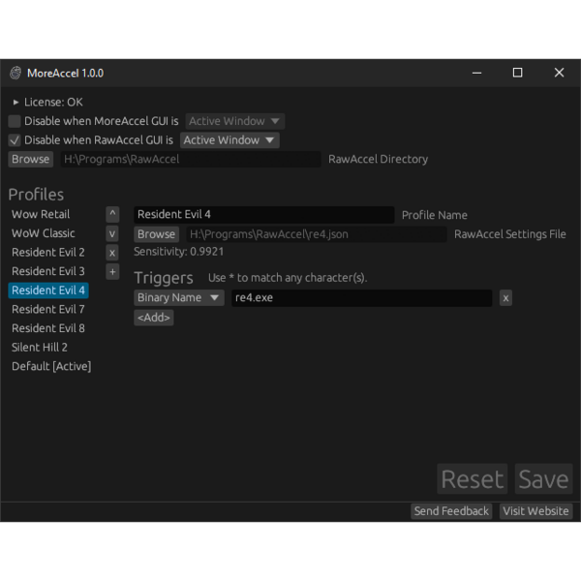Minimize the MoreAccel window
The width and height of the screenshot is (581, 581).
pos(476,73)
